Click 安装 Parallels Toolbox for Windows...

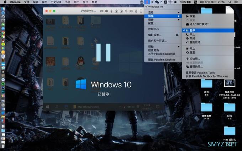click(x=208, y=76)
